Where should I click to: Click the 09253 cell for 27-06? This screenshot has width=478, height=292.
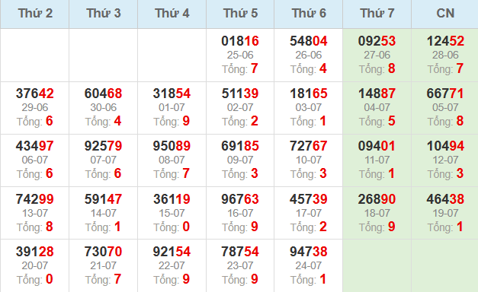tap(377, 41)
